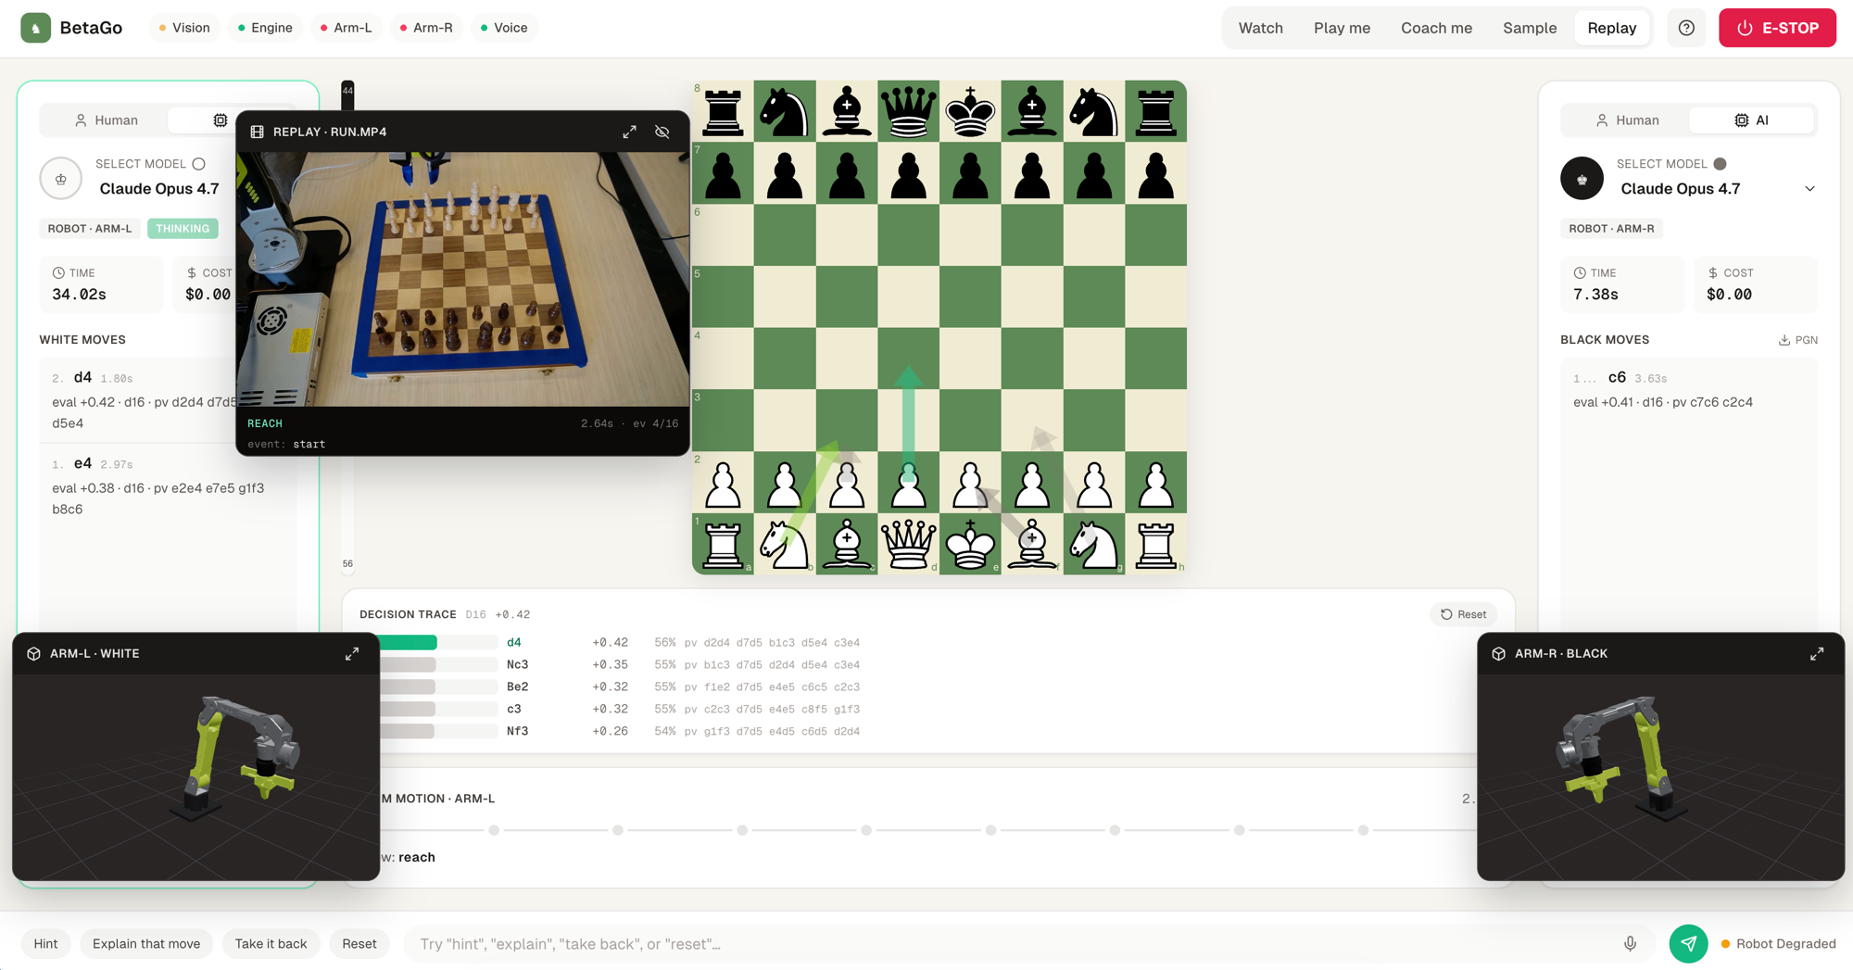The height and width of the screenshot is (970, 1853).
Task: Click the Voice status indicator
Action: tap(504, 28)
